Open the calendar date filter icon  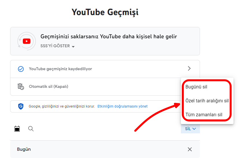click(x=17, y=129)
